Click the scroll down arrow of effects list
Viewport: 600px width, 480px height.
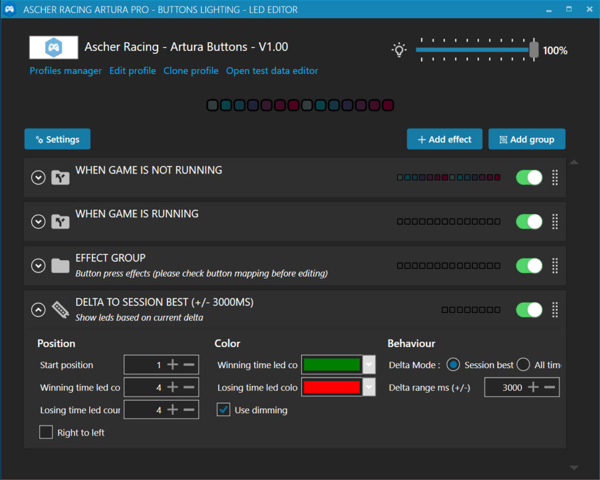point(574,467)
